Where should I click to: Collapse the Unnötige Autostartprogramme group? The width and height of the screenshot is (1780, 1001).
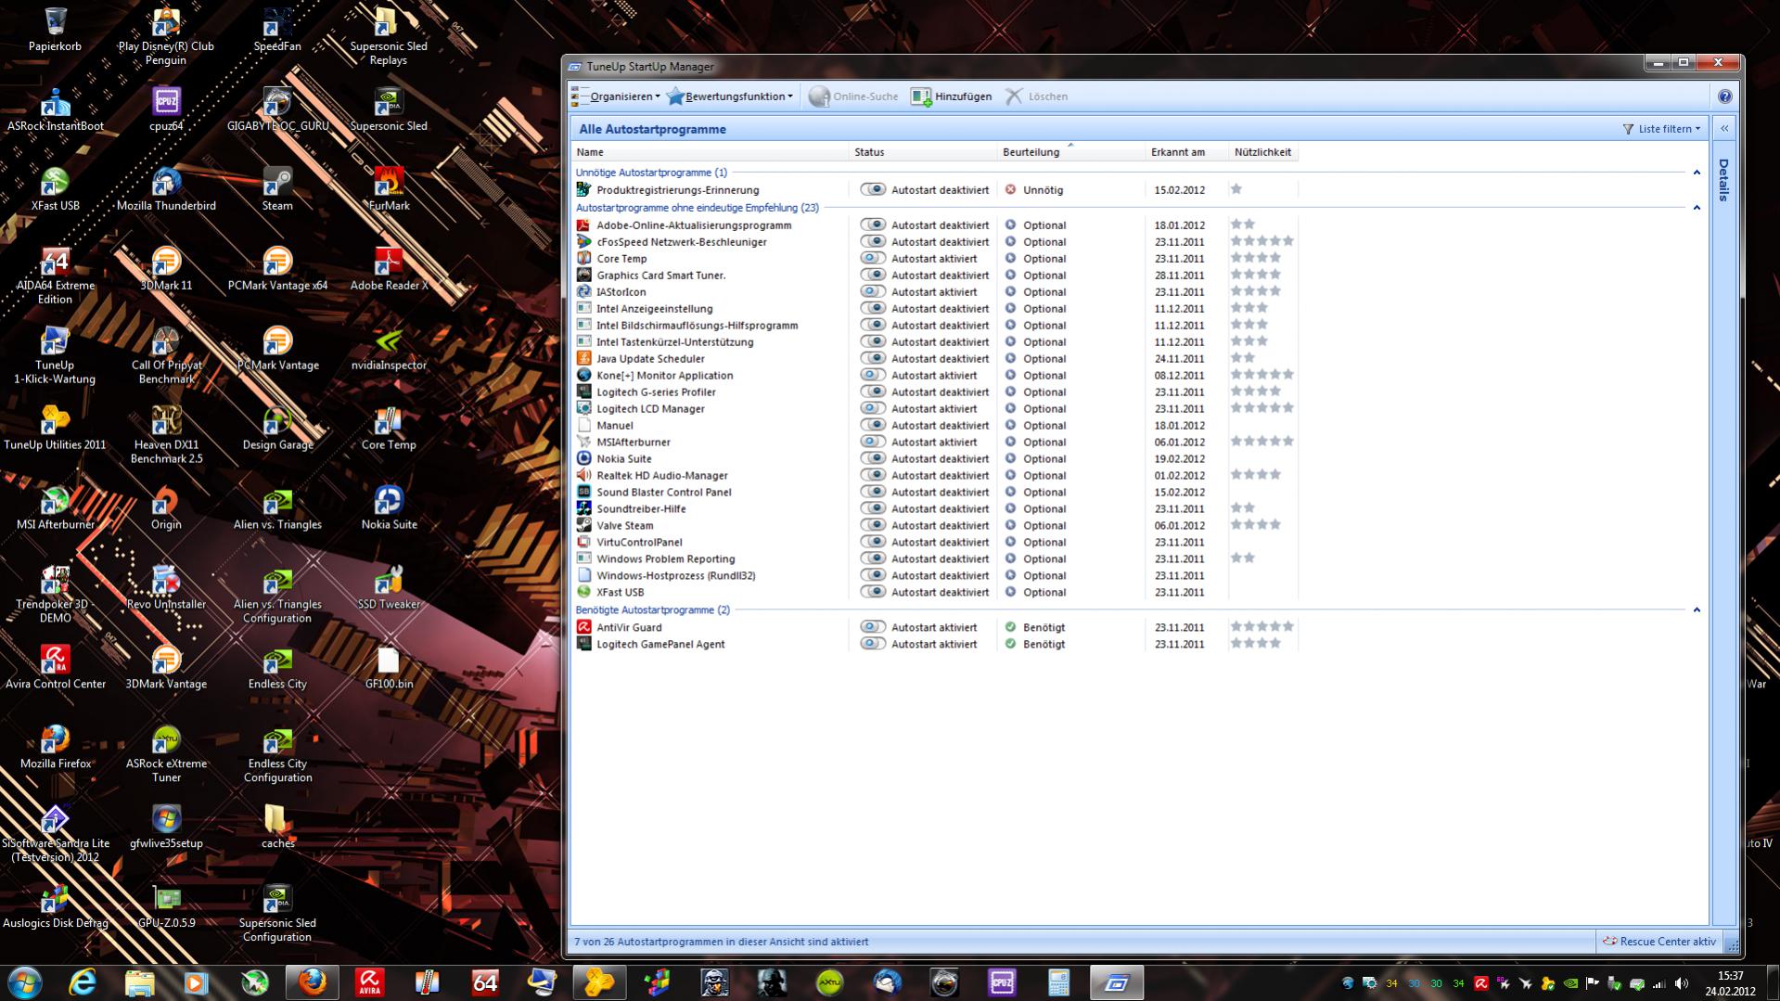(1697, 173)
